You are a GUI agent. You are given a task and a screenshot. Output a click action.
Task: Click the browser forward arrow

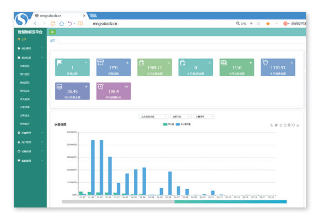(44, 24)
